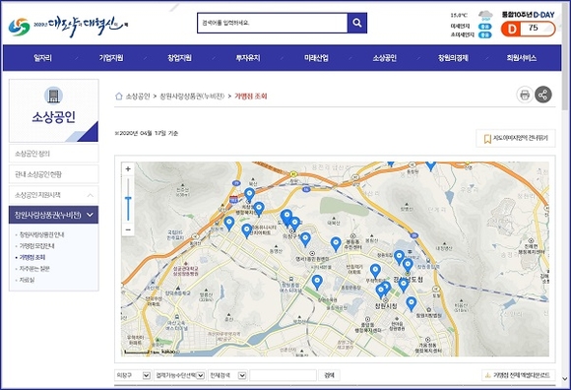Click the 검색 button below map
Image resolution: width=571 pixels, height=390 pixels.
pos(329,375)
